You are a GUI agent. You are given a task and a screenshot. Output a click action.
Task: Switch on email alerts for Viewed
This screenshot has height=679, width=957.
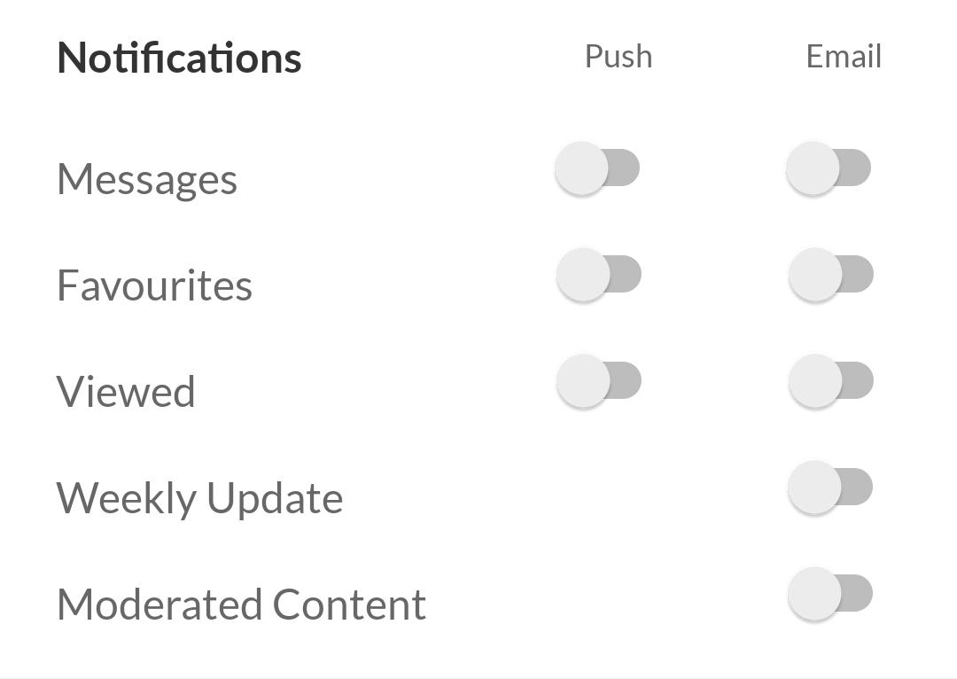tap(830, 381)
